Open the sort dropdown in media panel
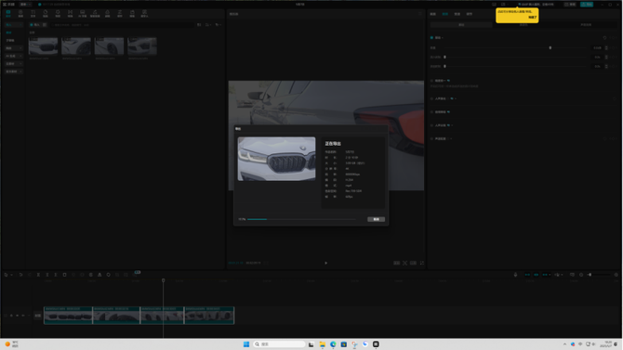Screen dimensions: 623x350 coord(208,25)
